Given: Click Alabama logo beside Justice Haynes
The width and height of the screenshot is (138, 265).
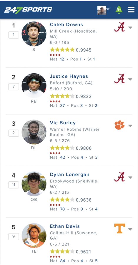Looking at the screenshot, I should tap(119, 79).
